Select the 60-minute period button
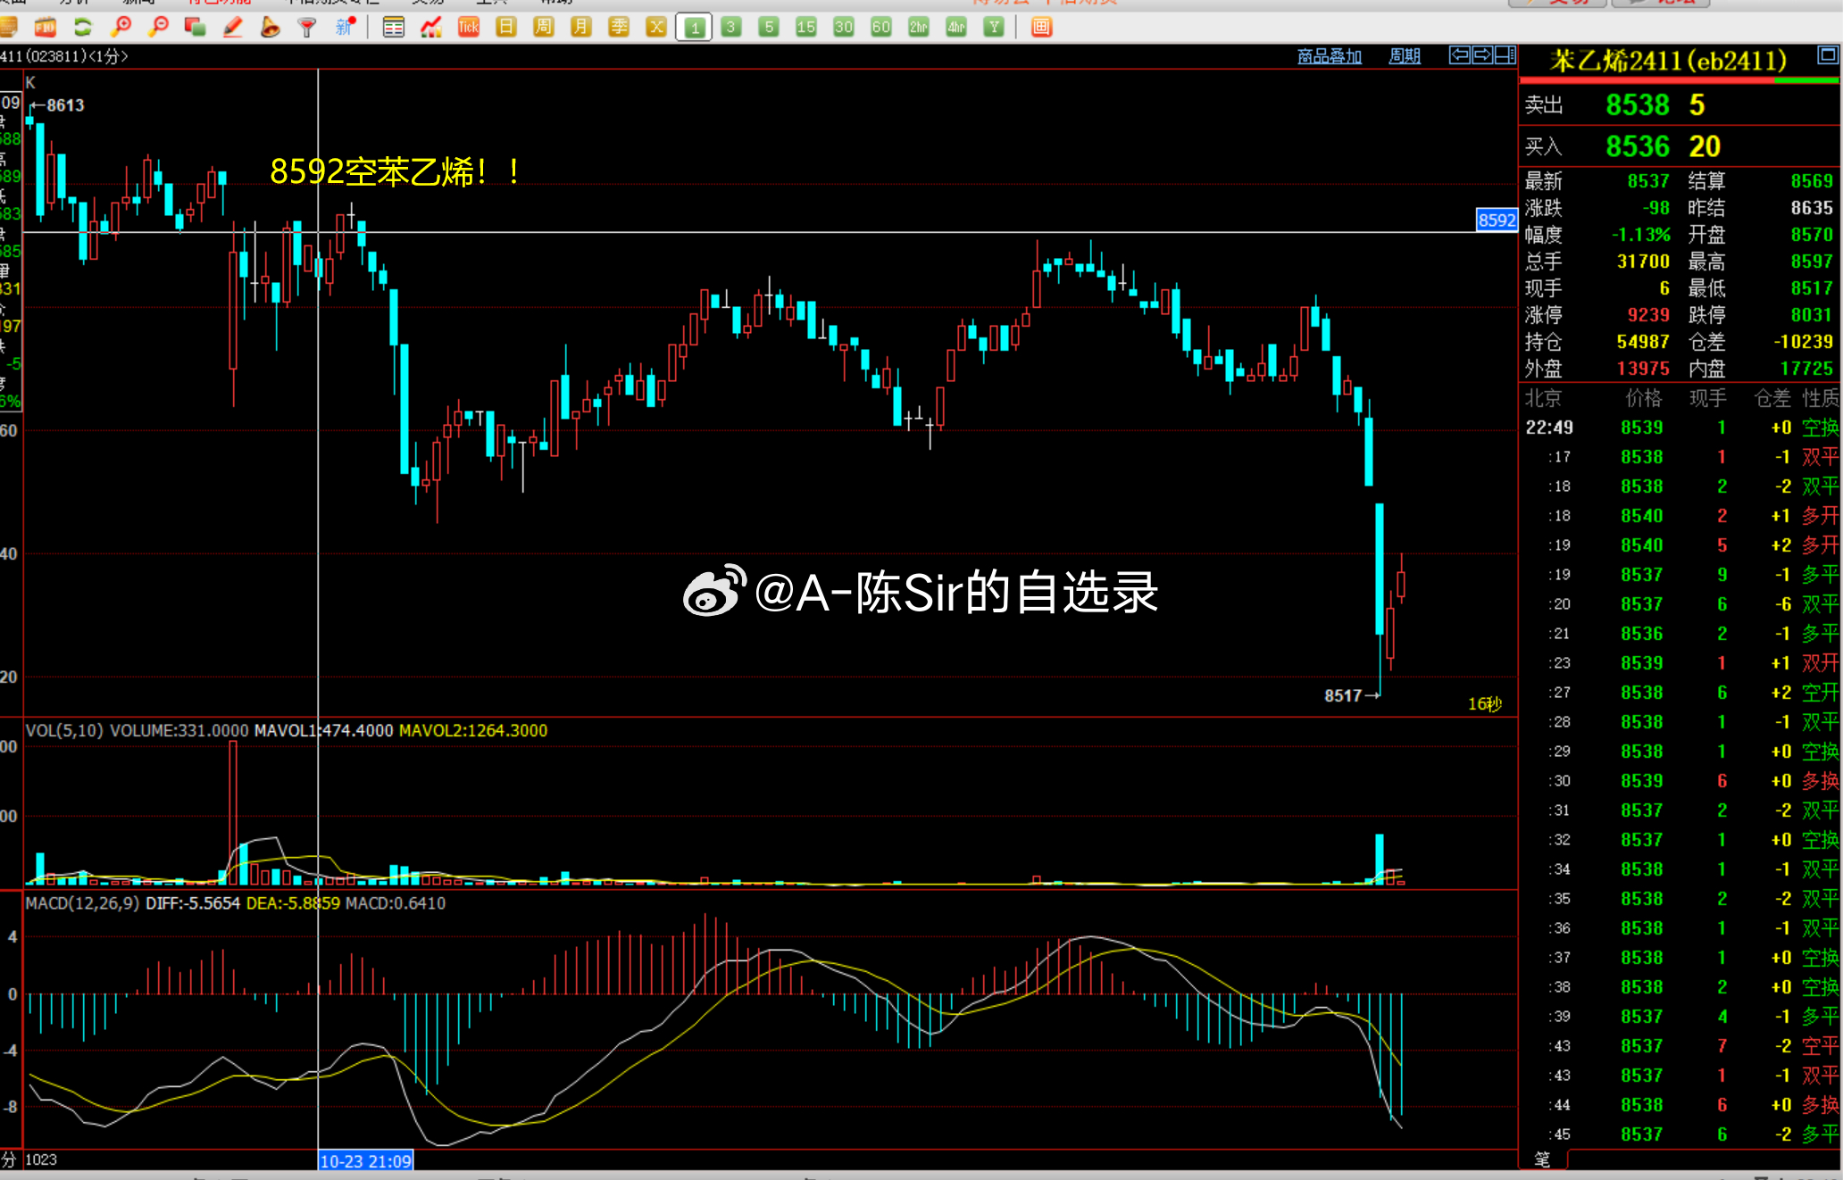Image resolution: width=1843 pixels, height=1180 pixels. point(881,27)
